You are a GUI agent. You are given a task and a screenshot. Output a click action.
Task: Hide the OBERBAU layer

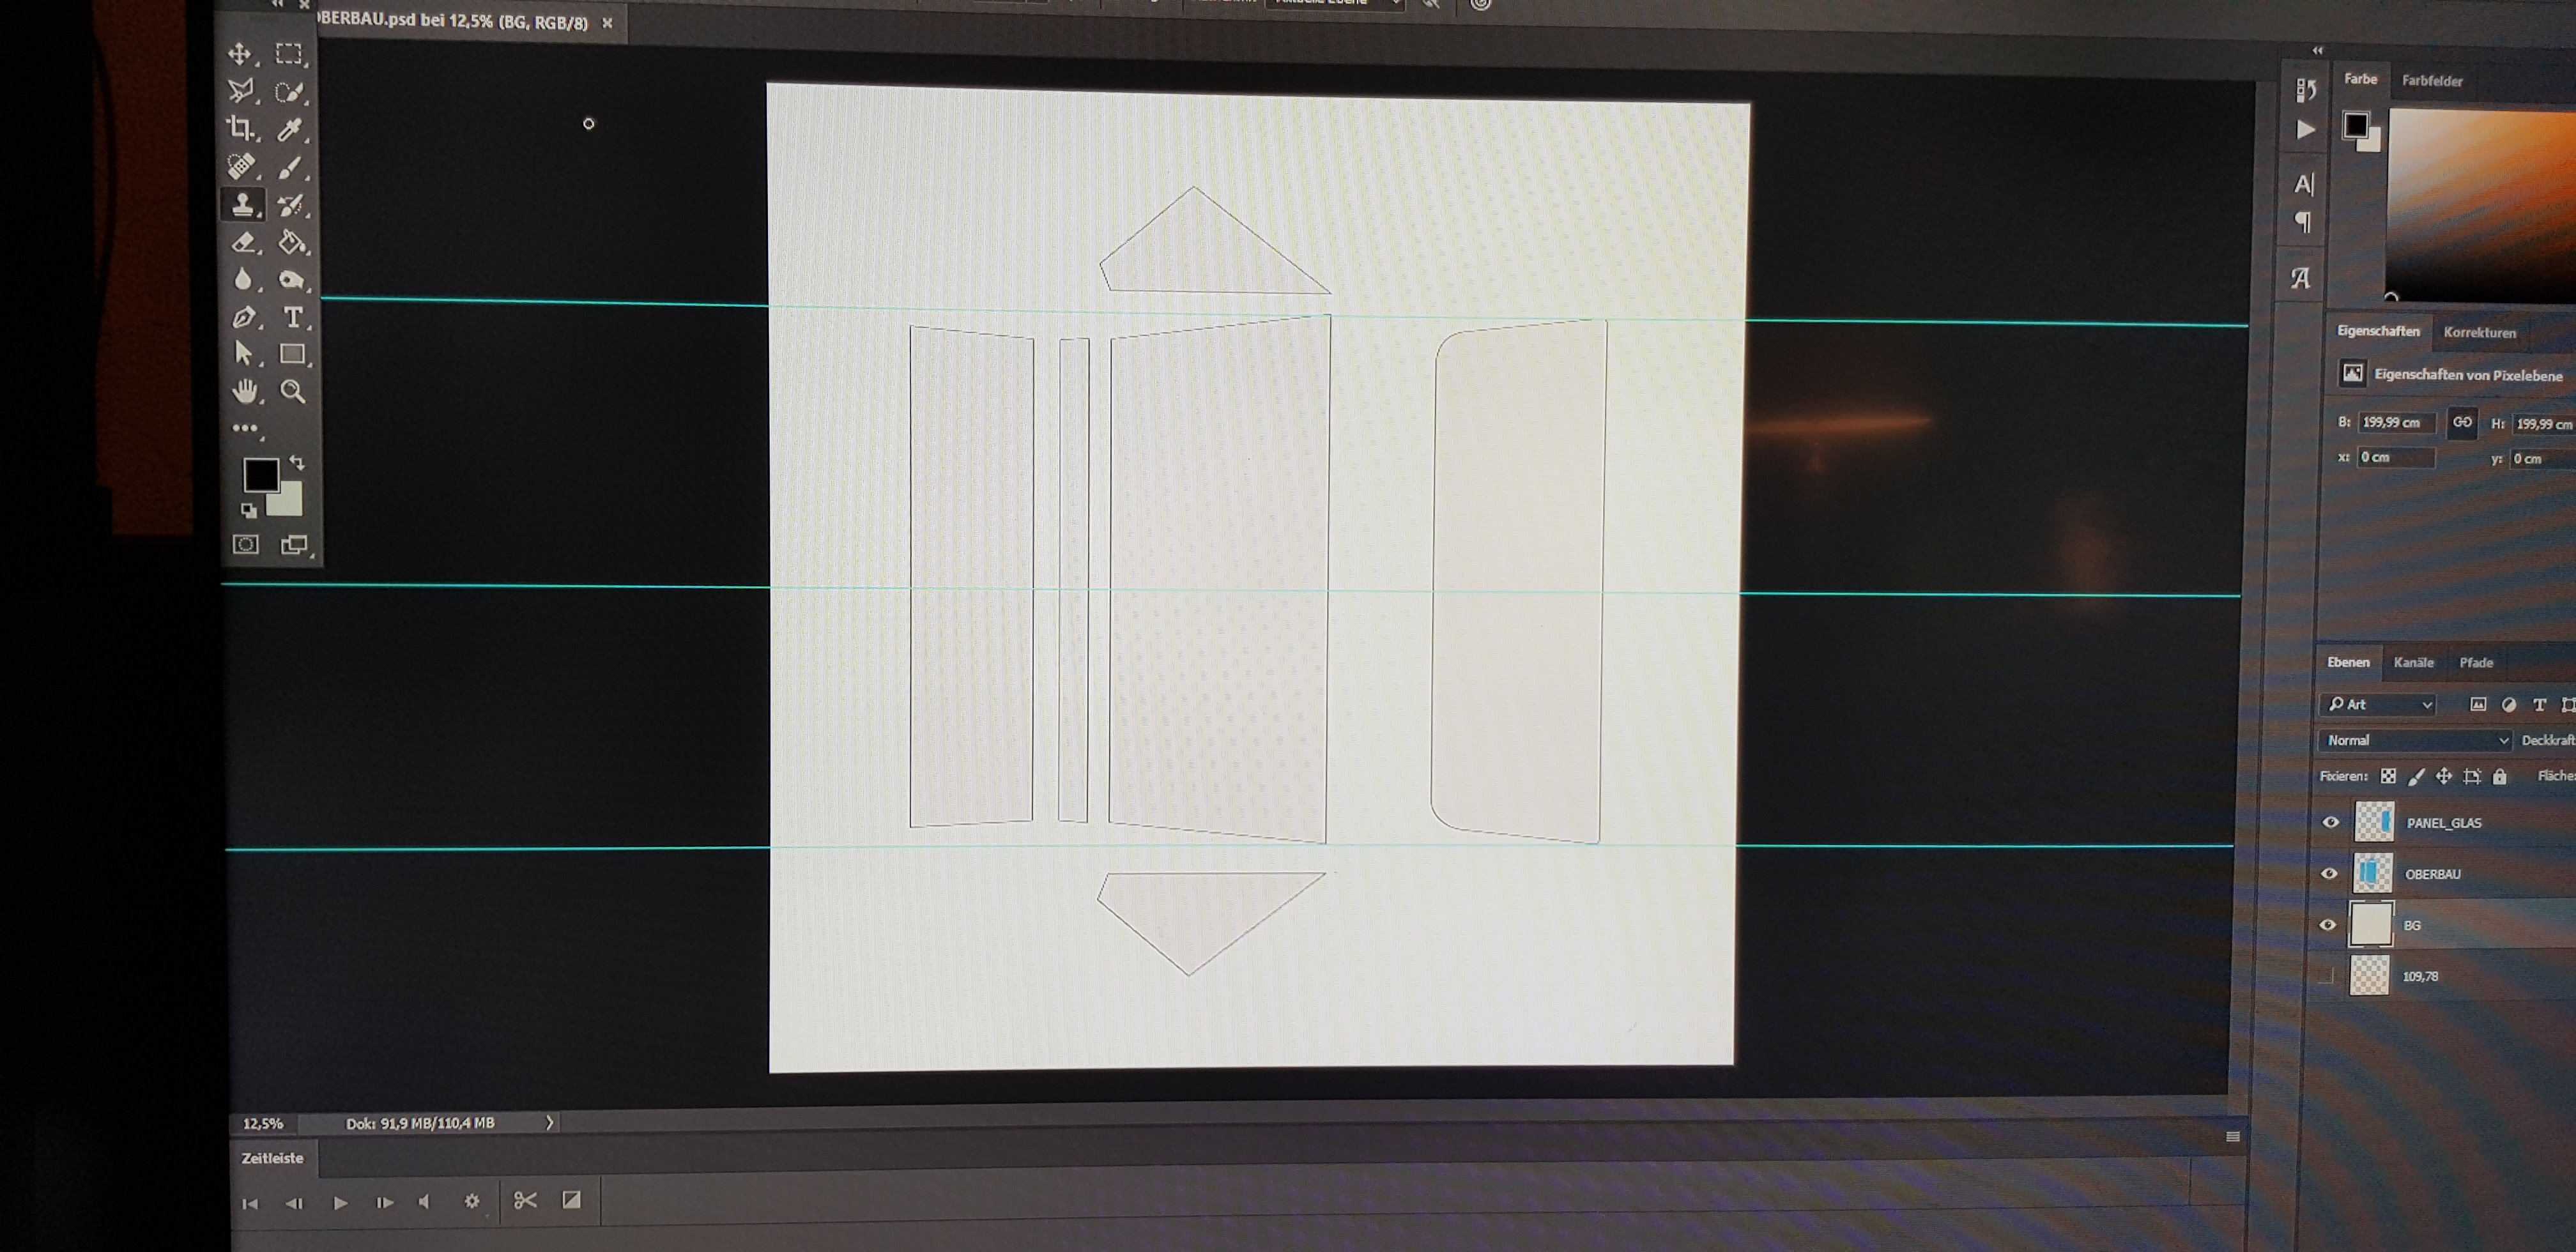(x=2329, y=873)
